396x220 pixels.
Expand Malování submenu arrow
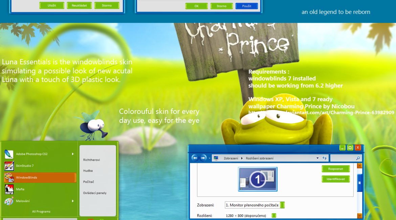pyautogui.click(x=73, y=201)
